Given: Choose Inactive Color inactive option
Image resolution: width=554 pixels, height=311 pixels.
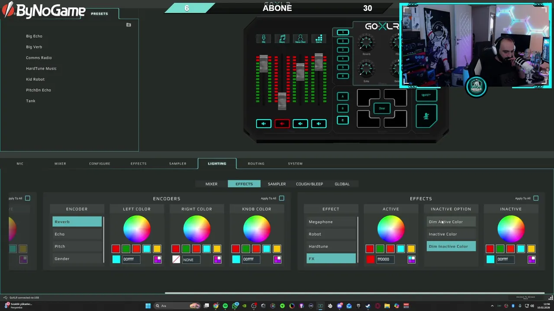Looking at the screenshot, I should (451, 234).
